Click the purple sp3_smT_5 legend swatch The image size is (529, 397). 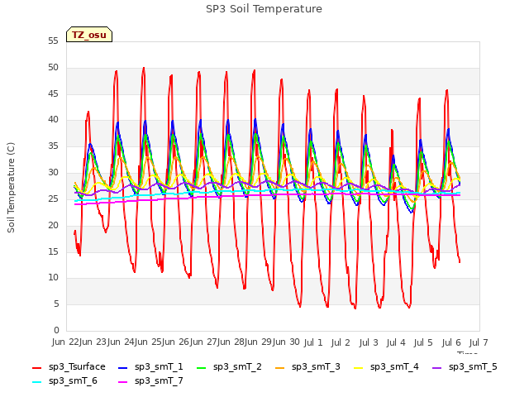[437, 367]
